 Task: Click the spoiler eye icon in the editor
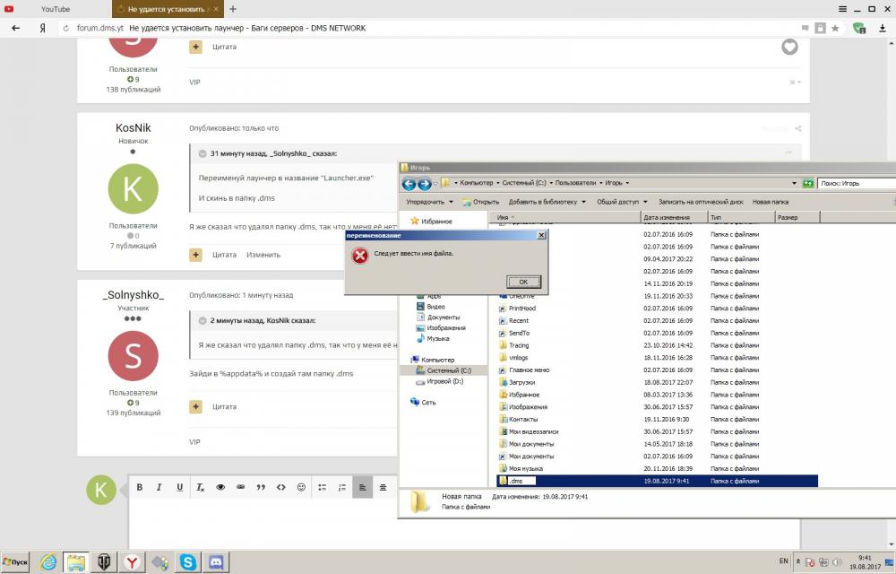[220, 487]
